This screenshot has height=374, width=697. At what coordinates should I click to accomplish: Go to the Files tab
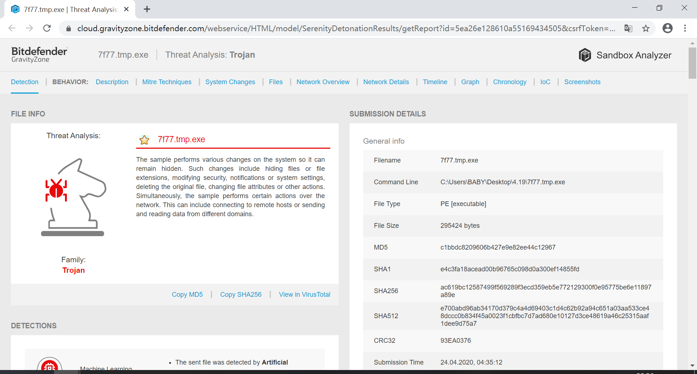point(276,82)
